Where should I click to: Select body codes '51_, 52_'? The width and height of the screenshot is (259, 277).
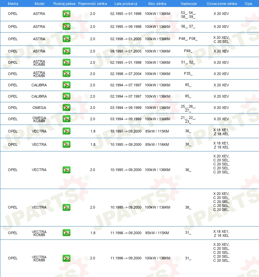click(x=188, y=62)
